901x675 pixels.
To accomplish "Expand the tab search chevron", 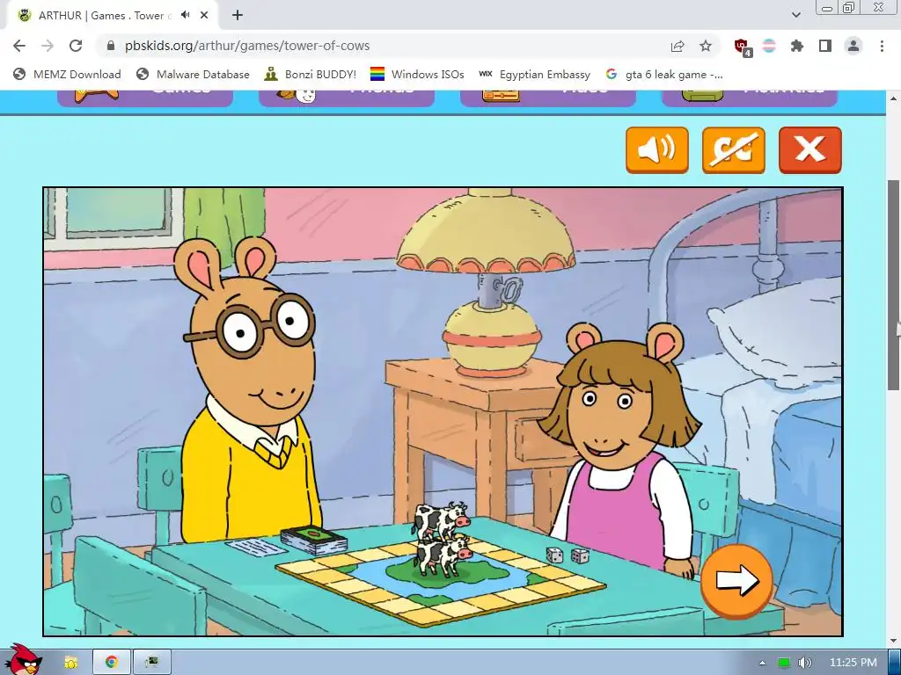I will [795, 16].
